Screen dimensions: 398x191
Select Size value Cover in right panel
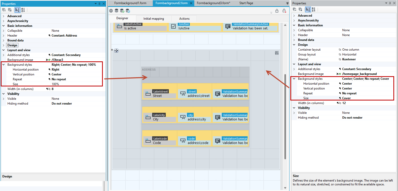point(346,98)
